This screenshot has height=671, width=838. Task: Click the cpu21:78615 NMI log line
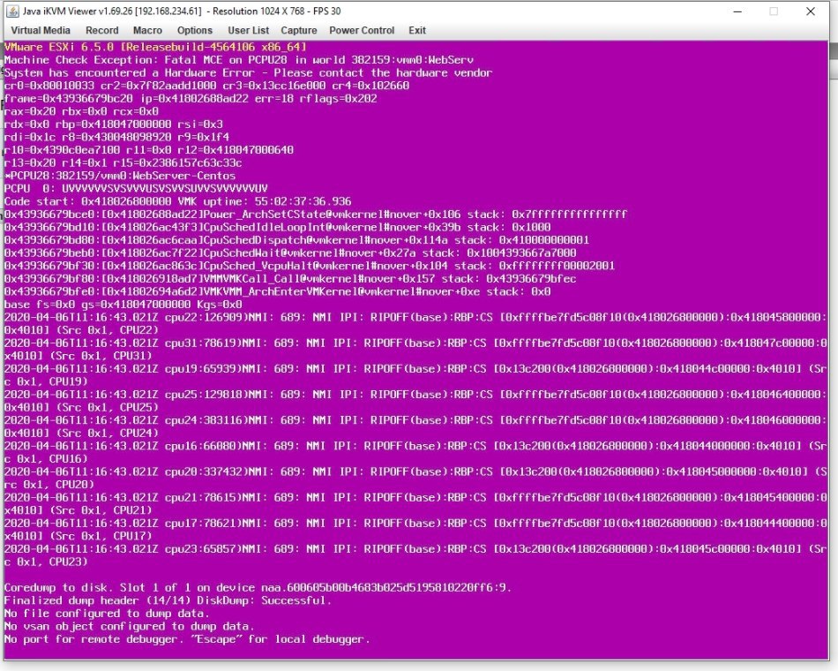click(415, 503)
